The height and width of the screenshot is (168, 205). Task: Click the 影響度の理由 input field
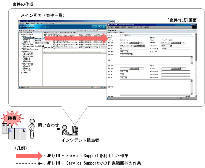coord(176,74)
